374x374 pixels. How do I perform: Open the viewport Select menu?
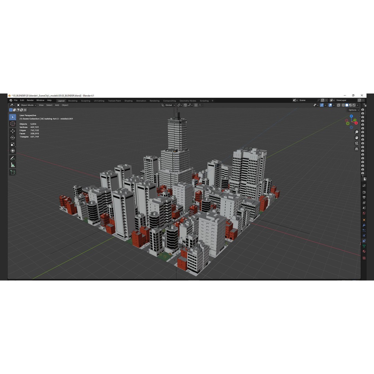49,105
